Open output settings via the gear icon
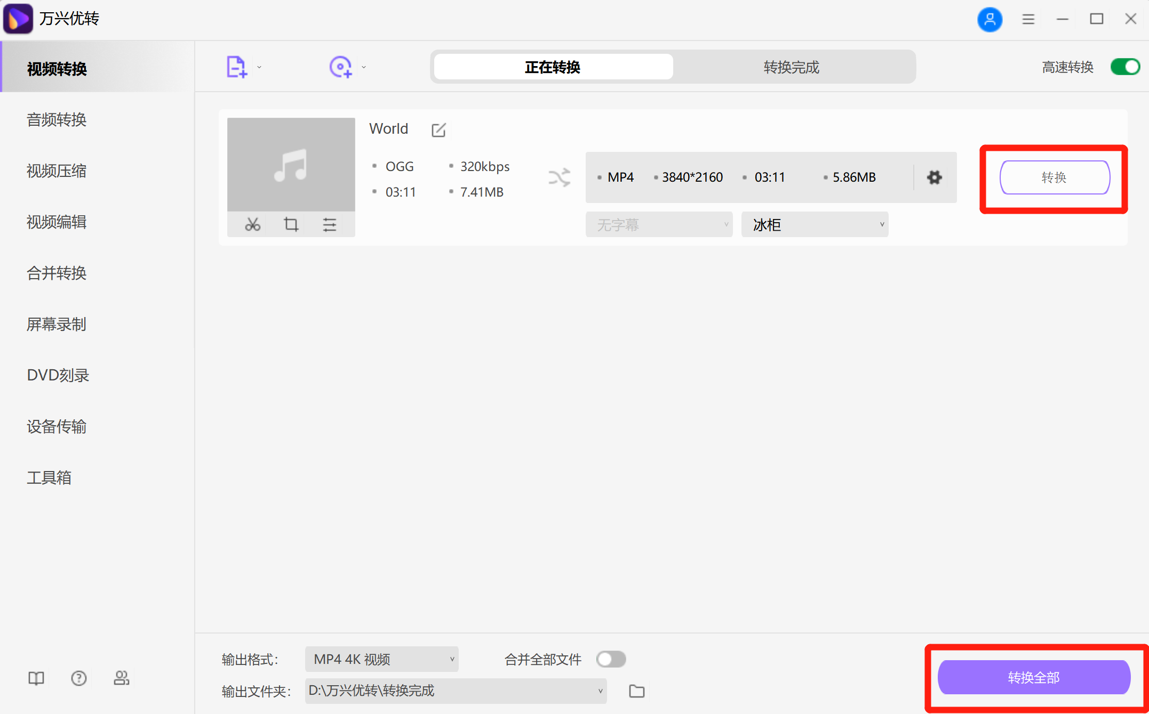This screenshot has height=714, width=1149. (x=934, y=177)
